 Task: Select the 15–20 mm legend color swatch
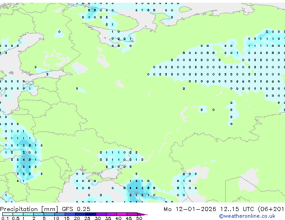(x=70, y=214)
